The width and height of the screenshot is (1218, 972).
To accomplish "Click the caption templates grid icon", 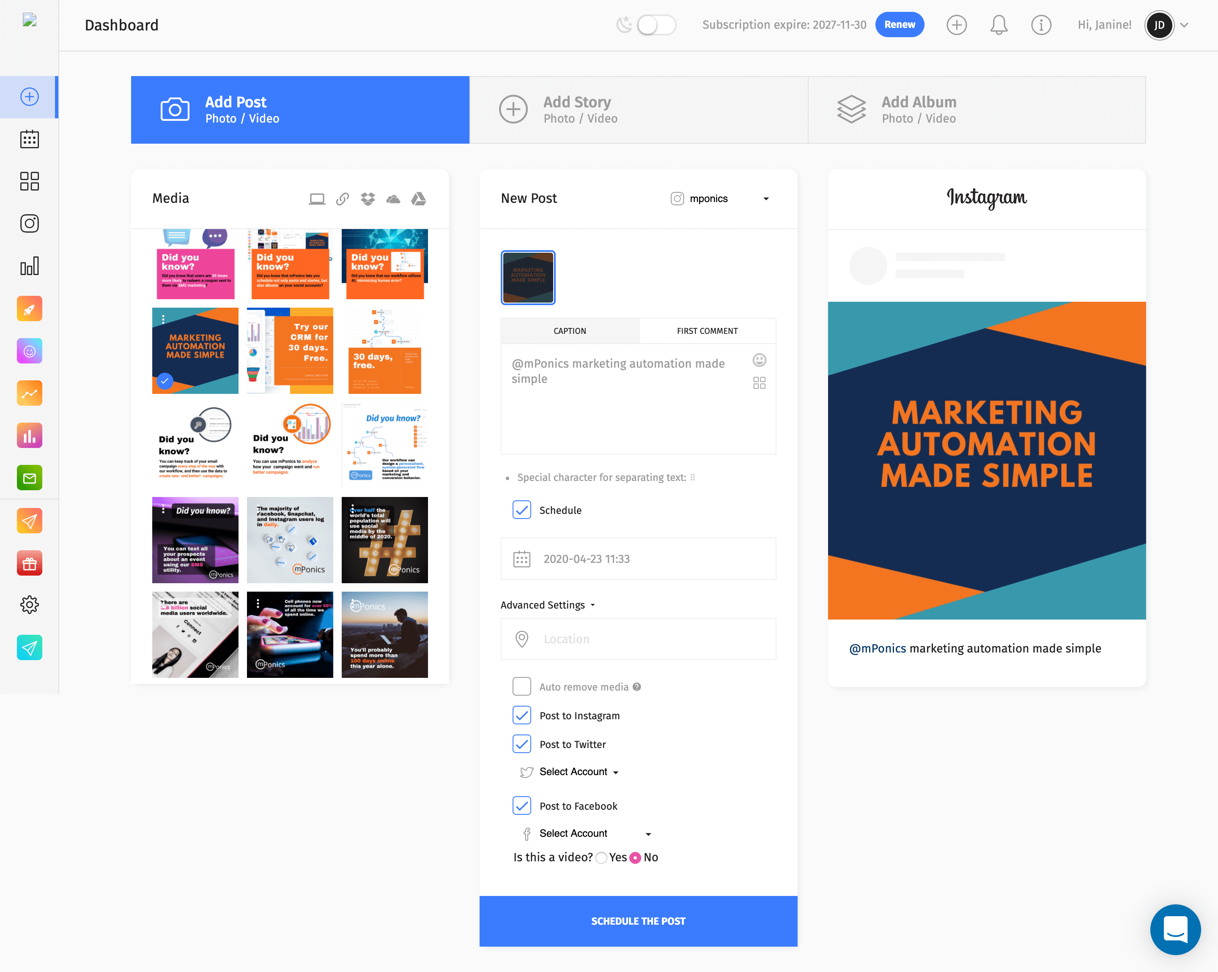I will [759, 383].
